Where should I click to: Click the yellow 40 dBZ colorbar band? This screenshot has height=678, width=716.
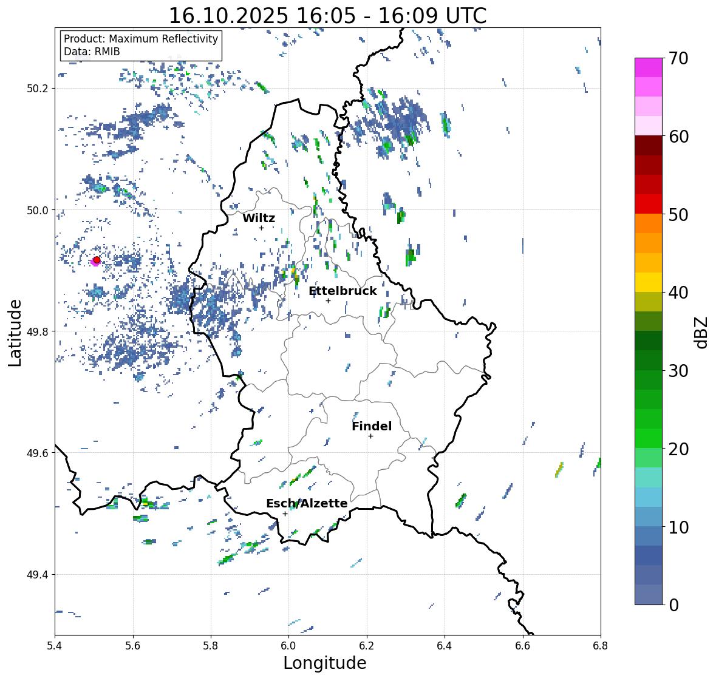[649, 282]
